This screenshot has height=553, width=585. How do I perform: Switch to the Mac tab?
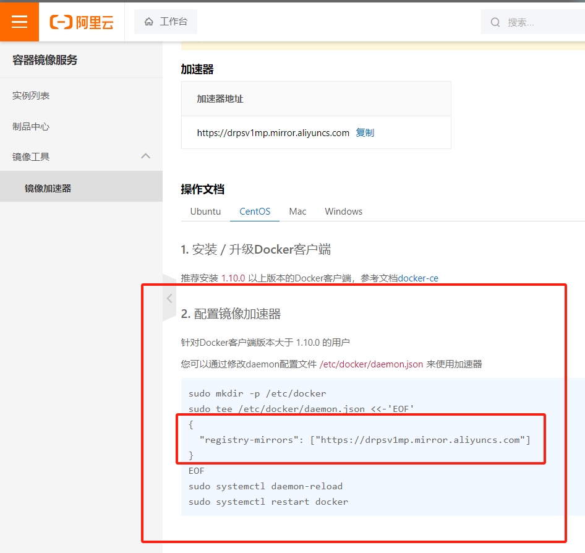pos(297,212)
